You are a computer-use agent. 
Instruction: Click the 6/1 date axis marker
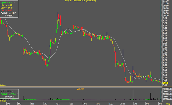[33, 104]
